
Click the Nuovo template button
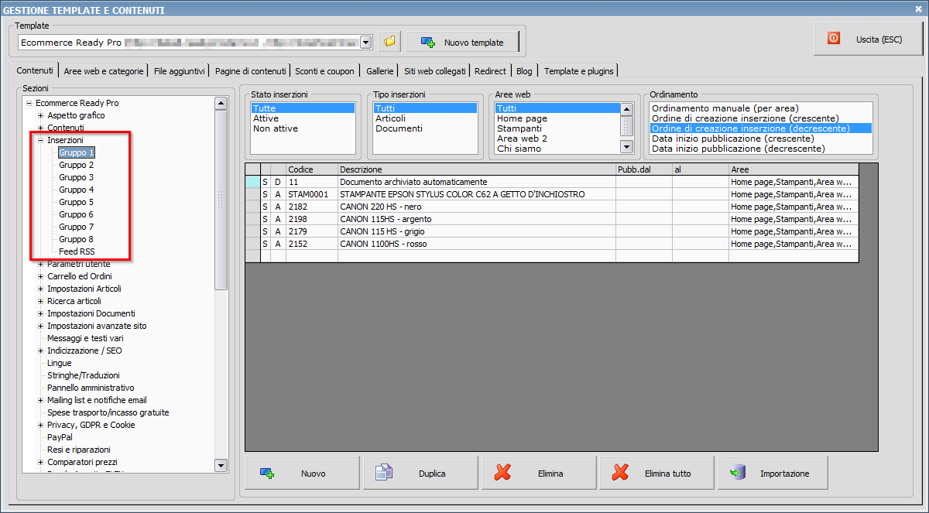(x=462, y=43)
